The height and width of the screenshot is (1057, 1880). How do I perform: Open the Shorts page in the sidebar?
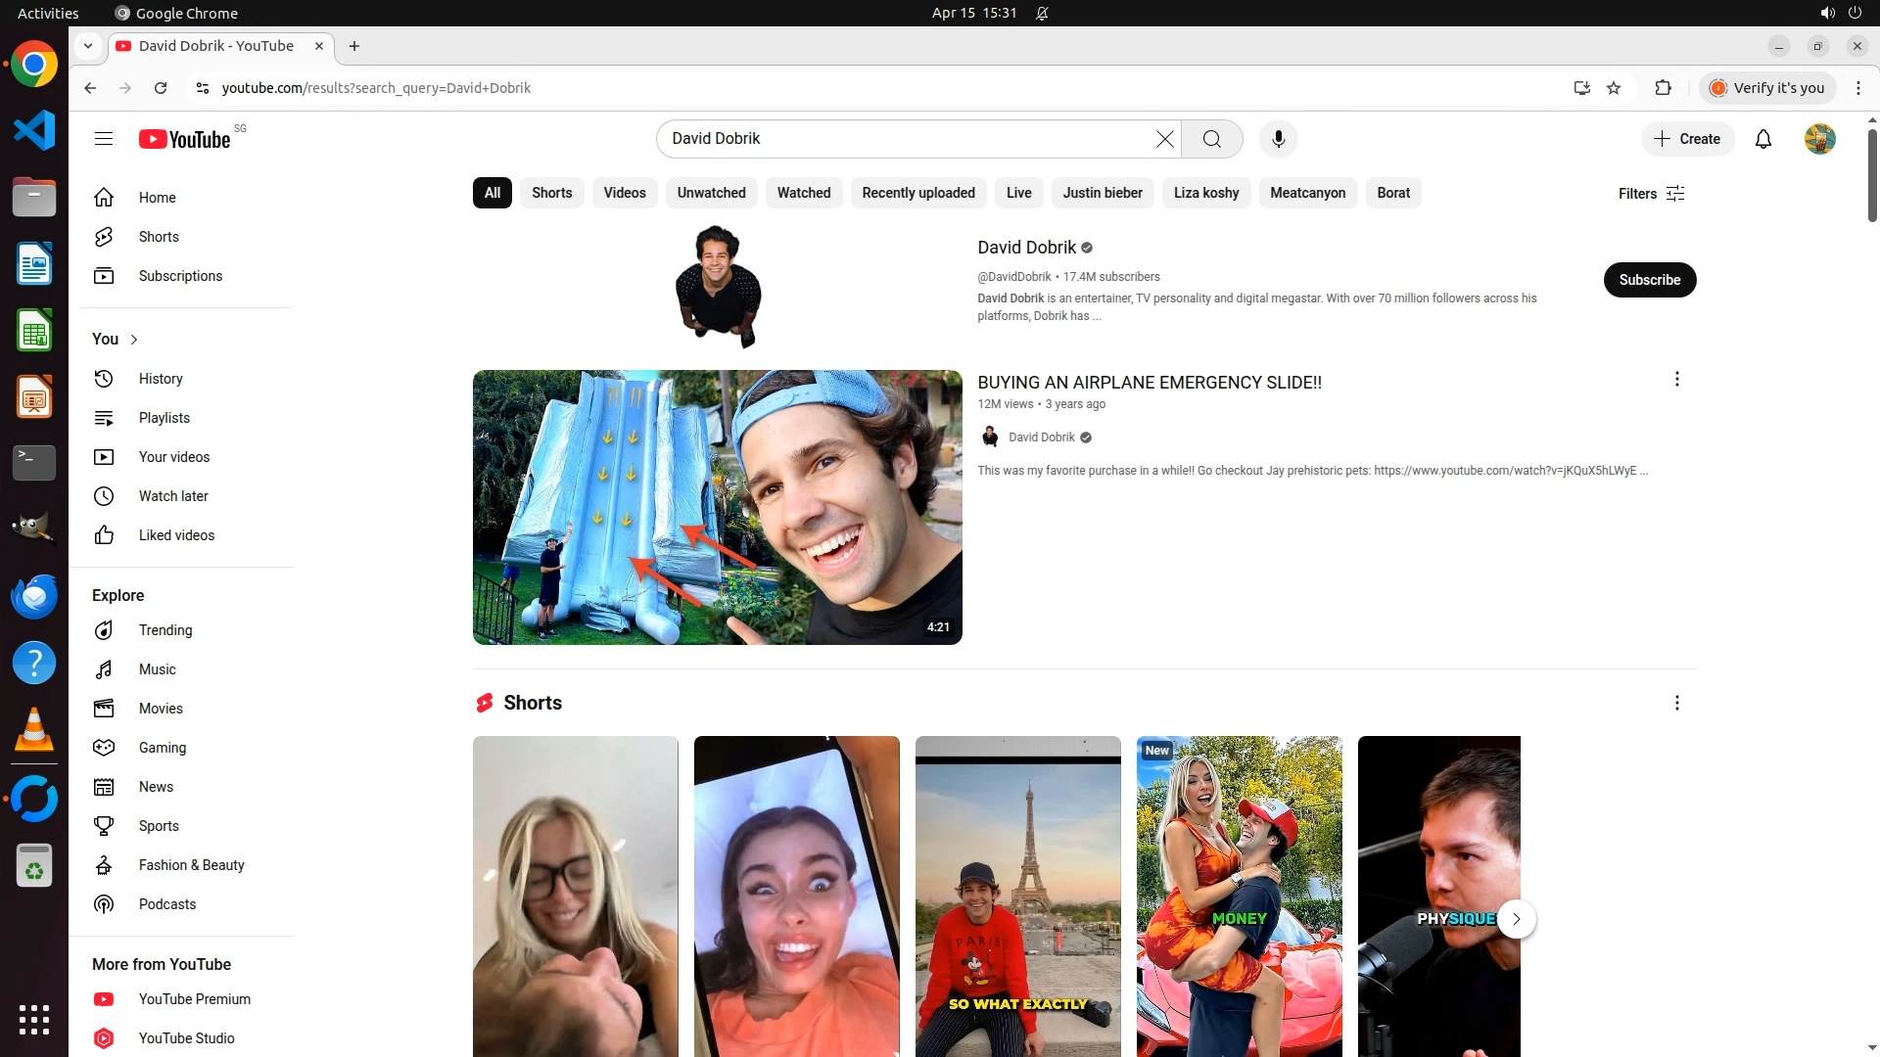coord(159,237)
